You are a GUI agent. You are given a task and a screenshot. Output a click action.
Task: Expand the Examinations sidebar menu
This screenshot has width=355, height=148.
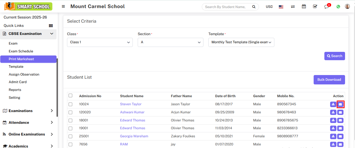[28, 111]
